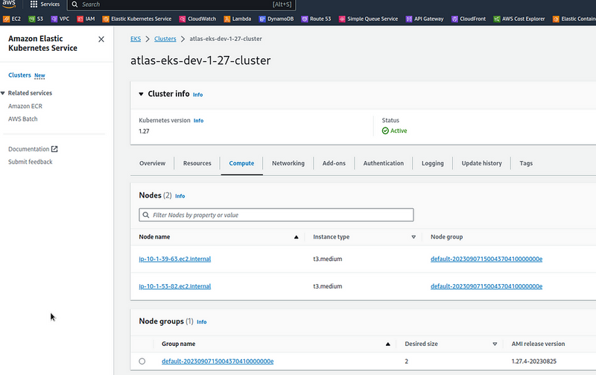Switch to the Networking tab

(288, 163)
